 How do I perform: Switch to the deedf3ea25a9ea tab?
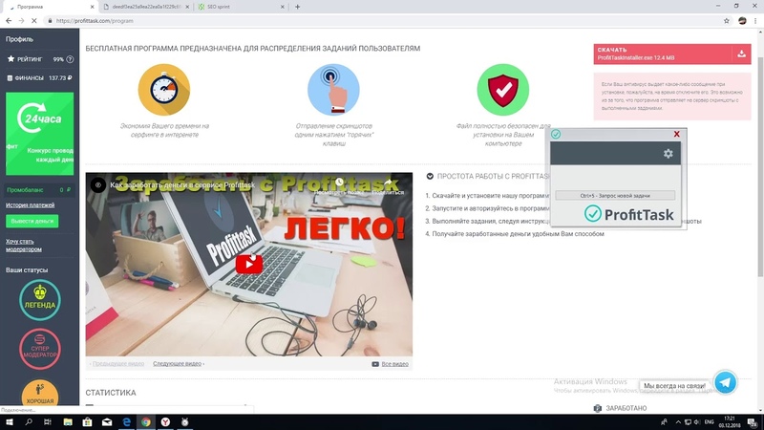tap(146, 7)
